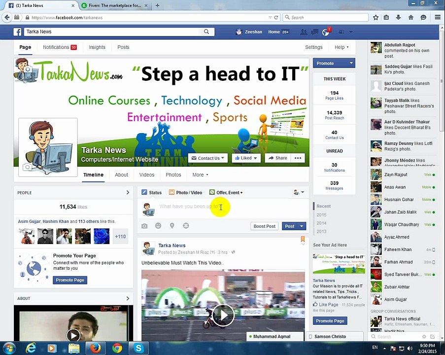Open Firefox downloads arrow icon
This screenshot has height=355, width=445.
[399, 17]
